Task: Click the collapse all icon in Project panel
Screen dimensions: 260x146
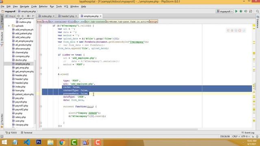Action: [23, 16]
